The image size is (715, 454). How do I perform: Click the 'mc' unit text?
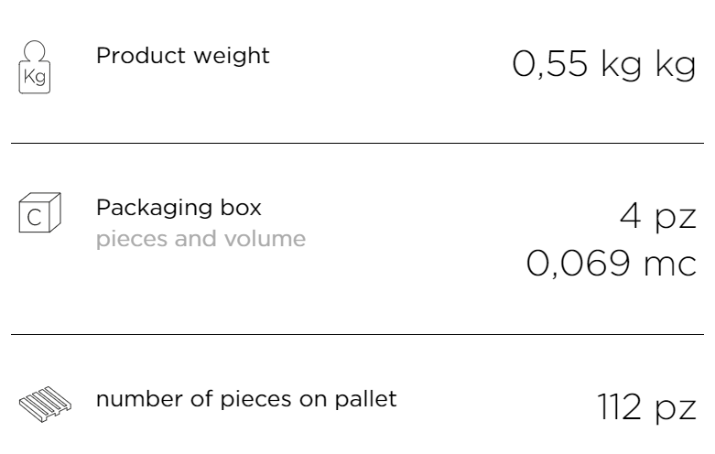[670, 265]
